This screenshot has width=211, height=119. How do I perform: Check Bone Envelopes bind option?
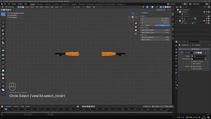[192, 69]
